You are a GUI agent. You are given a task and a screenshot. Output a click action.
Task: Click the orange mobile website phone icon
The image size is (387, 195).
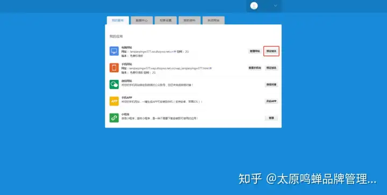click(x=114, y=67)
